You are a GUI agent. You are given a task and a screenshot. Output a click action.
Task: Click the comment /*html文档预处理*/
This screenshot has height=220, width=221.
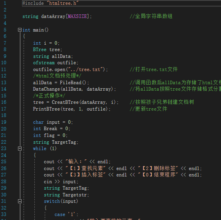pyautogui.click(x=57, y=76)
